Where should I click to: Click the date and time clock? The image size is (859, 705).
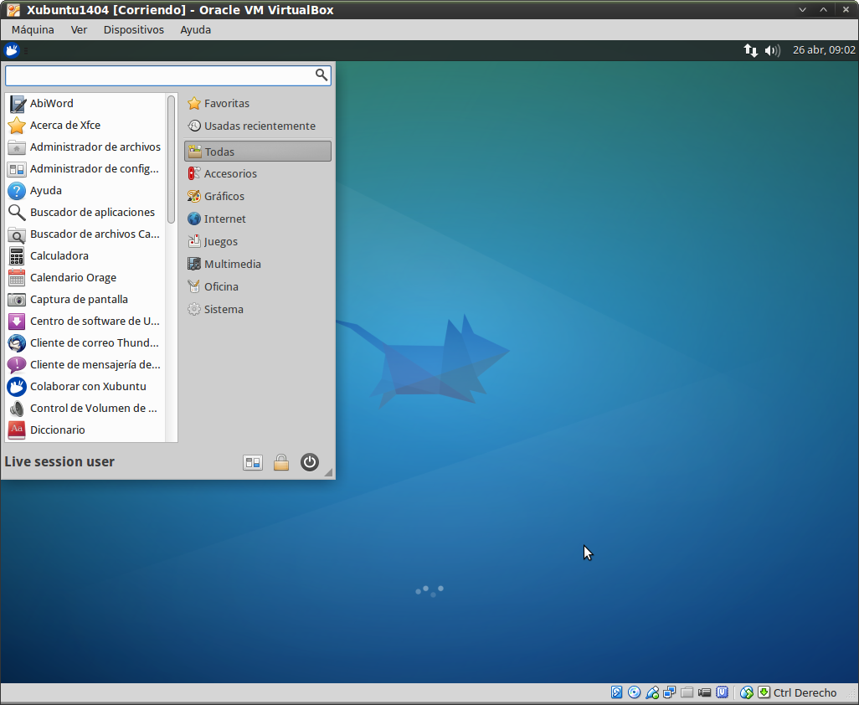pyautogui.click(x=823, y=50)
